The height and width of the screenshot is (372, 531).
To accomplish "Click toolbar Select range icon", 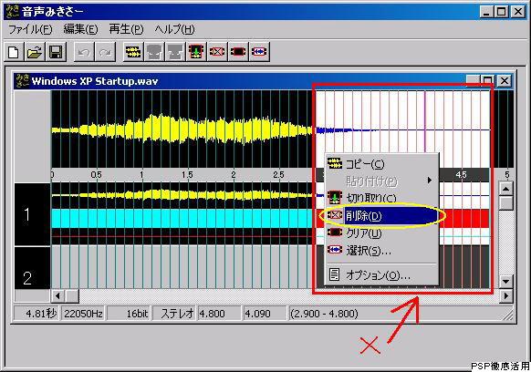I will (x=259, y=52).
